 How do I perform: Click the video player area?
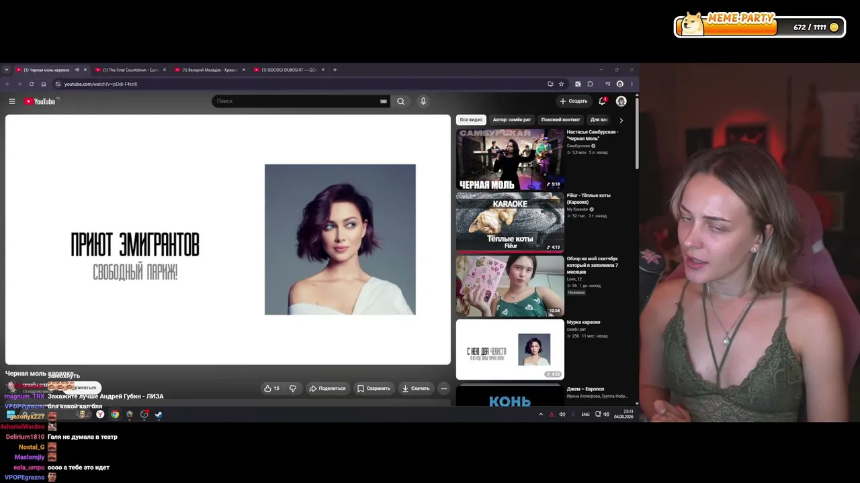[x=228, y=239]
